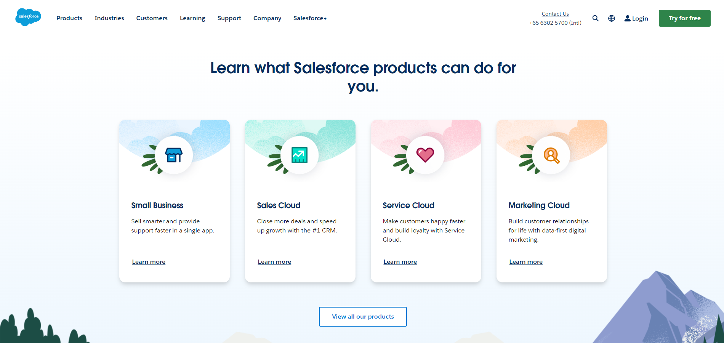Click the Marketing Cloud magnifier-person icon
This screenshot has width=724, height=343.
point(551,155)
